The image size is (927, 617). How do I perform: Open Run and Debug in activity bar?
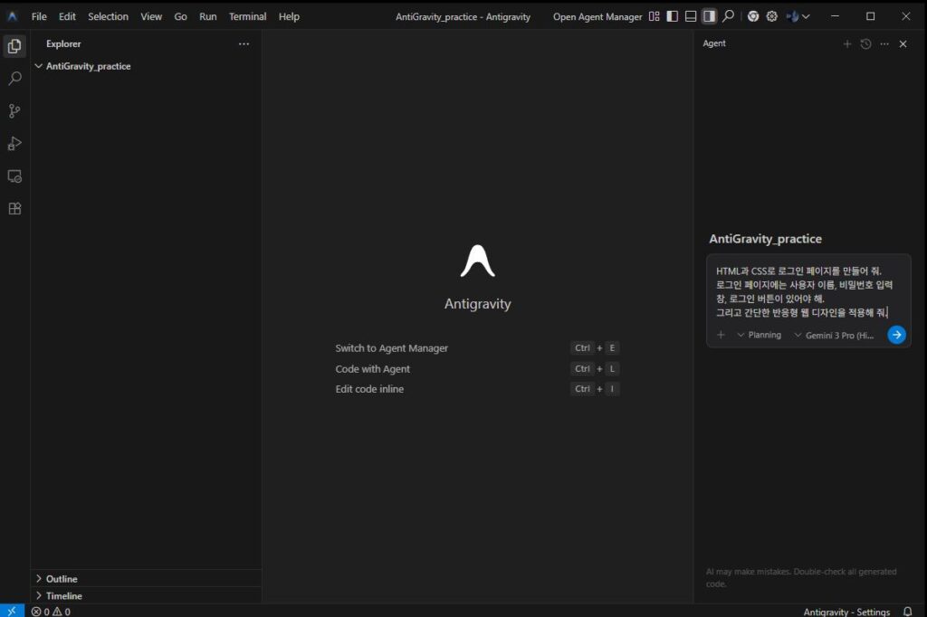click(14, 143)
